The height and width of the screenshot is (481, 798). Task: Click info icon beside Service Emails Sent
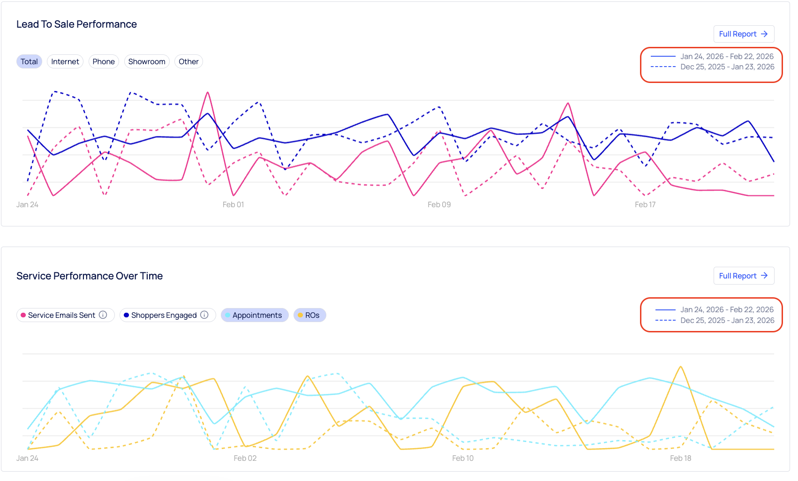[x=103, y=315]
